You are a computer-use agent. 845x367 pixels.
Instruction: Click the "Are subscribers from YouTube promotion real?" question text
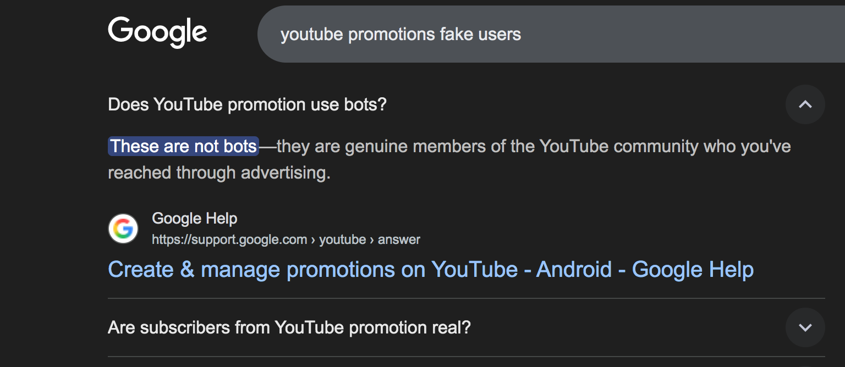point(289,328)
